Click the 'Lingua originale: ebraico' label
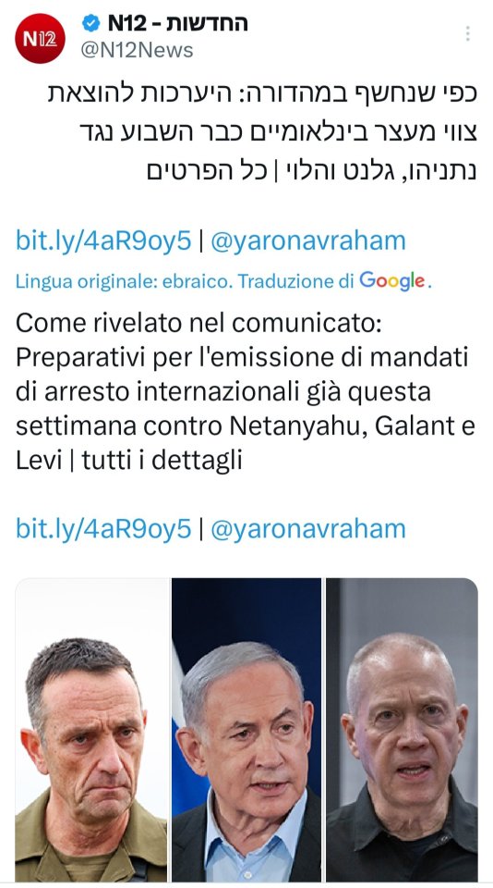This screenshot has height=888, width=493. [x=124, y=281]
